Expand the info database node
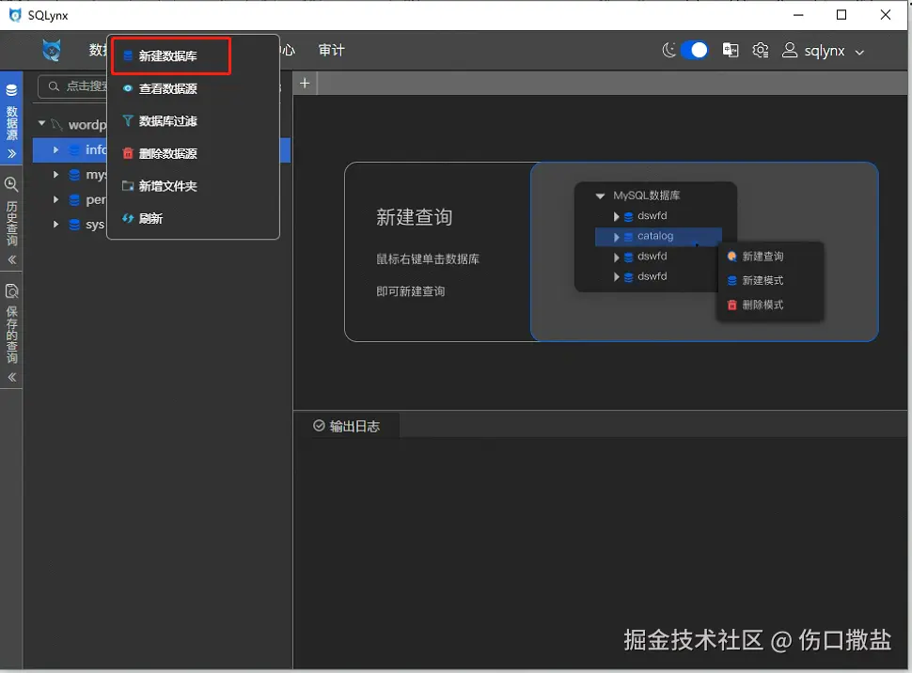 click(x=55, y=149)
